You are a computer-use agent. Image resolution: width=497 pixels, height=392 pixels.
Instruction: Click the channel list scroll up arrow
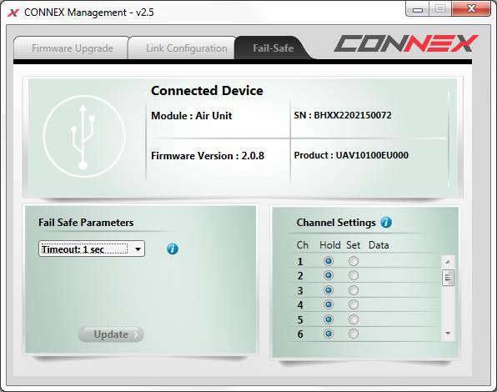coord(448,262)
